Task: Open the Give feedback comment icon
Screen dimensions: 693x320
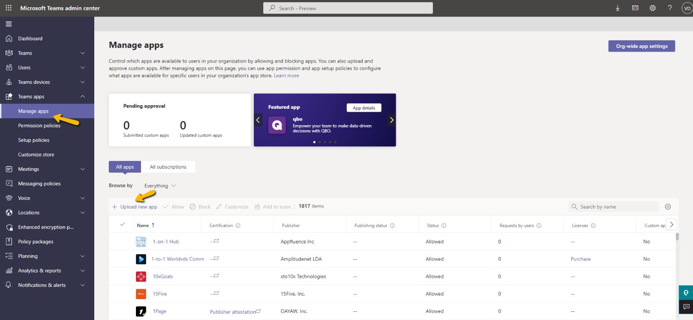Action: coord(686,307)
